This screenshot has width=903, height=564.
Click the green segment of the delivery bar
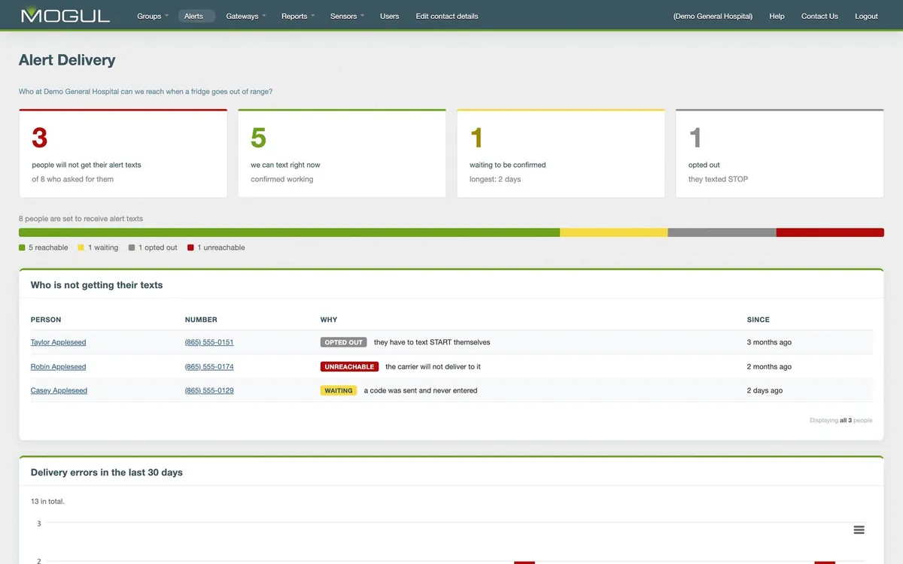289,232
